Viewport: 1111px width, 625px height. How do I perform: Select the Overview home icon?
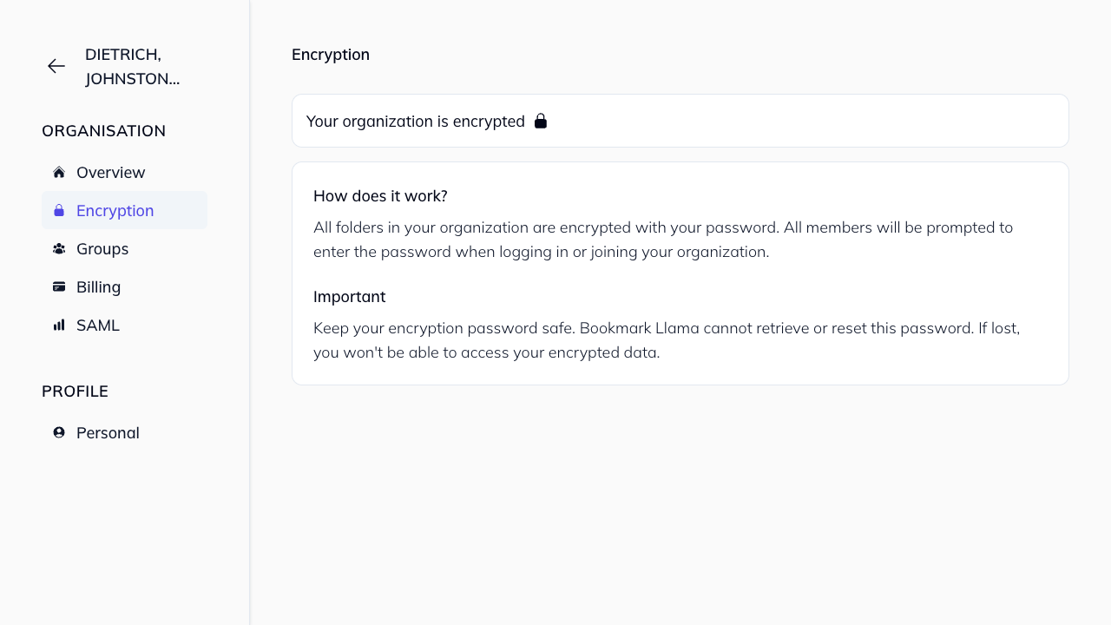(x=57, y=172)
